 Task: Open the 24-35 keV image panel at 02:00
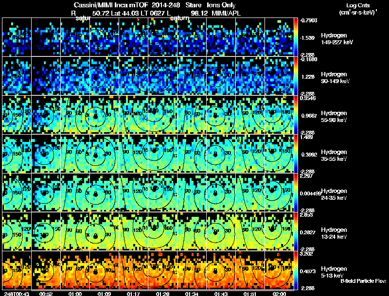pos(279,192)
